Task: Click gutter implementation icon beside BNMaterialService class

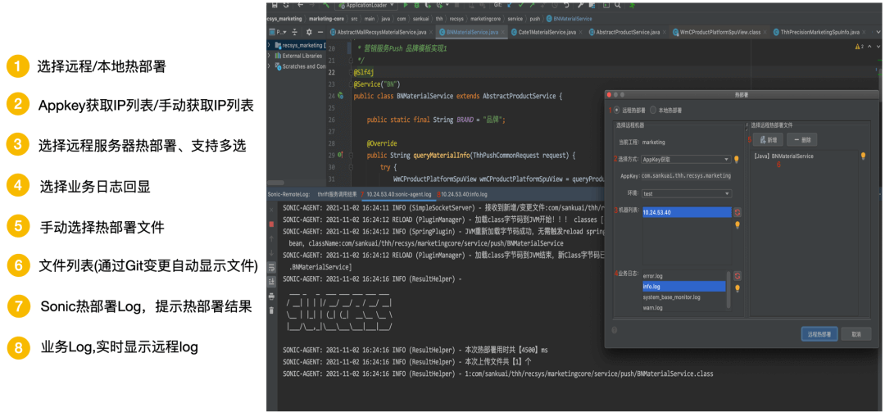Action: tap(341, 95)
